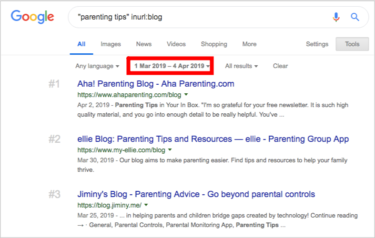Open the Videos tab
The height and width of the screenshot is (238, 375).
click(x=176, y=44)
